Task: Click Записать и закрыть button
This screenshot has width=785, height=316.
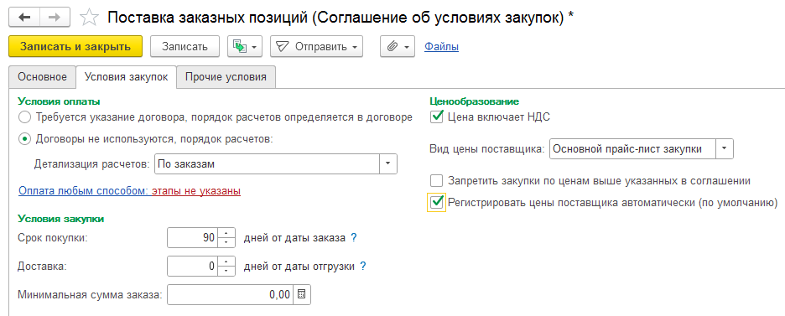Action: pyautogui.click(x=75, y=46)
